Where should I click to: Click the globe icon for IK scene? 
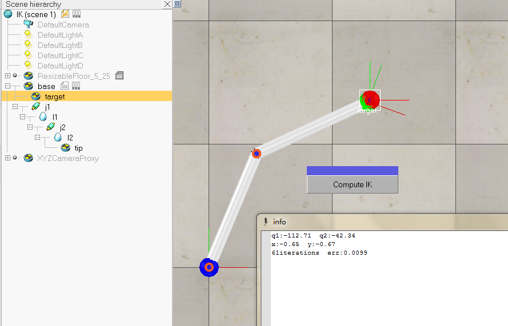(8, 14)
